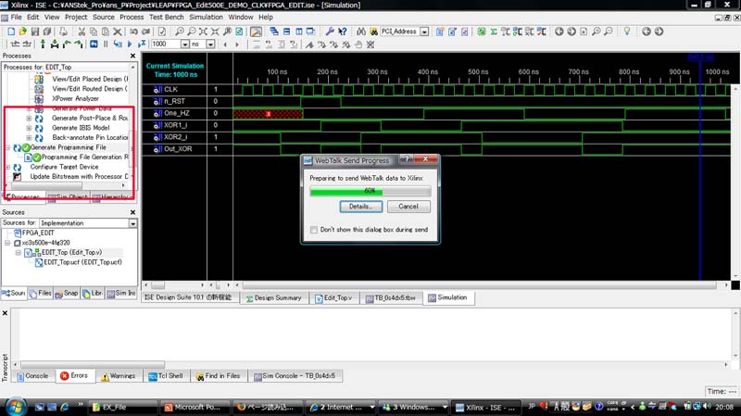This screenshot has width=741, height=416.
Task: Click the Print toolbar icon
Action: (x=63, y=32)
